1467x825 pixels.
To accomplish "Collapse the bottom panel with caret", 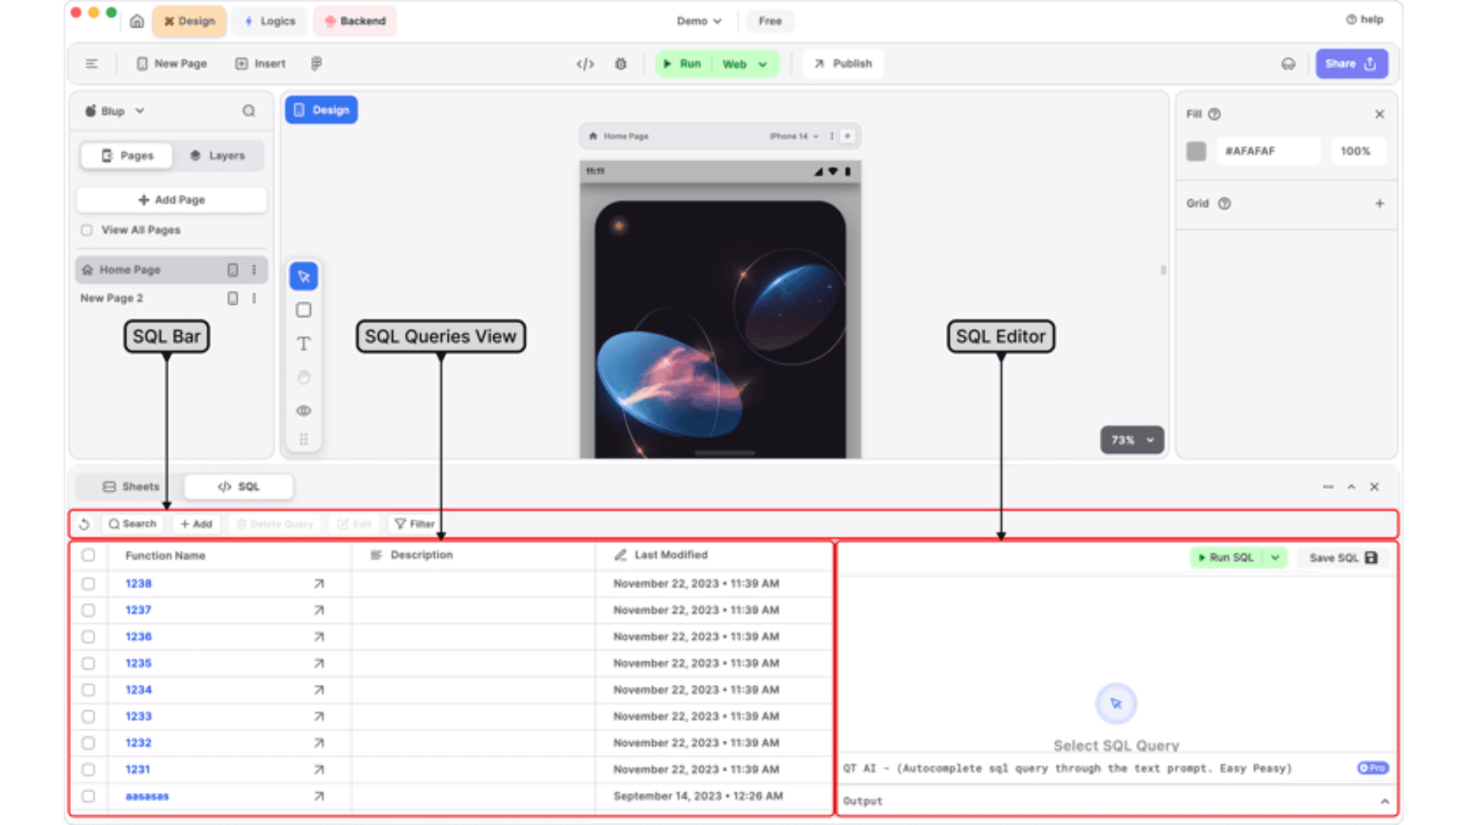I will 1351,487.
